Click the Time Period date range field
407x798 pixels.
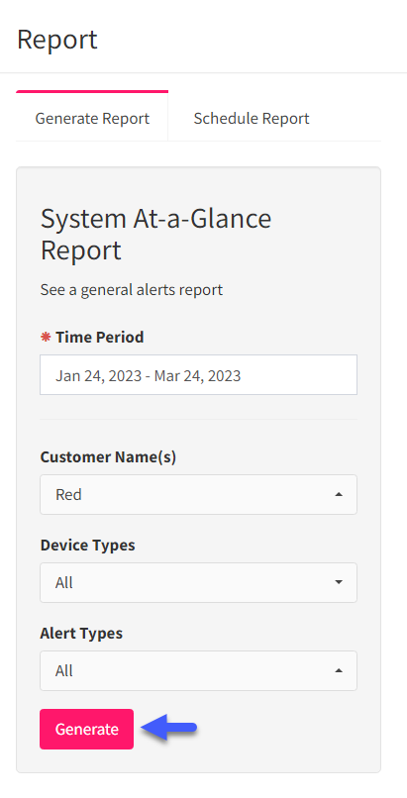pyautogui.click(x=198, y=375)
